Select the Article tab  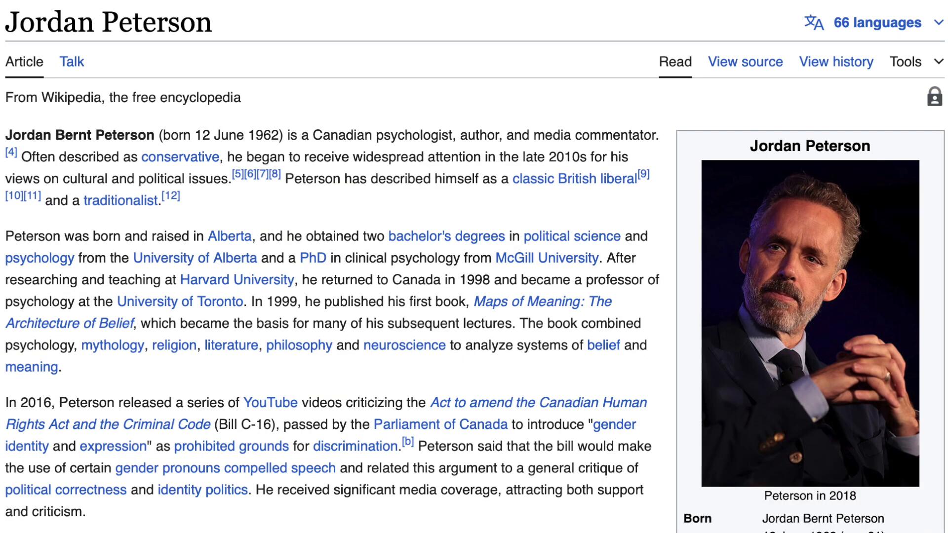point(24,62)
